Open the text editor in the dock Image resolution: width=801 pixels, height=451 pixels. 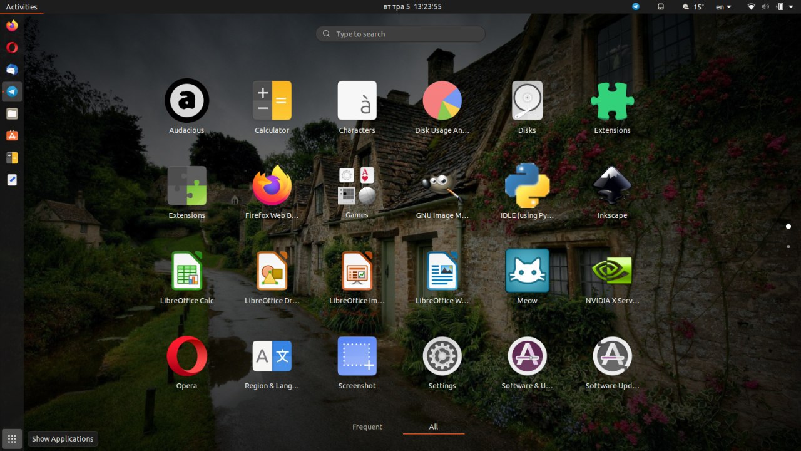click(12, 180)
